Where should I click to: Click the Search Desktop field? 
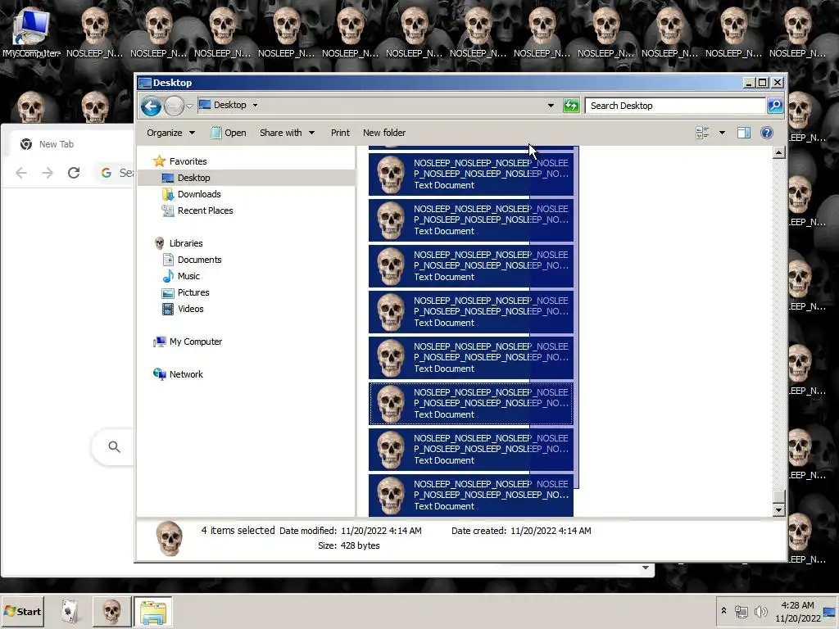[675, 106]
